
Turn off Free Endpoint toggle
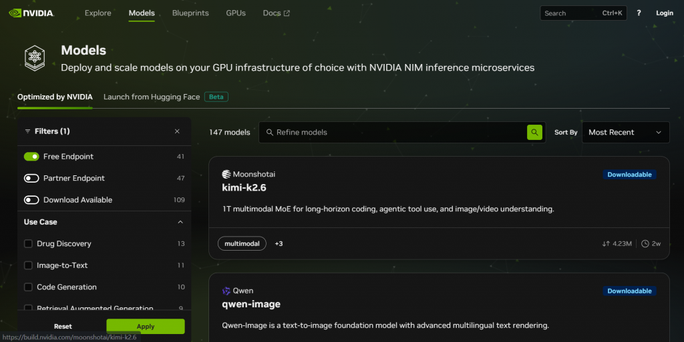point(31,156)
